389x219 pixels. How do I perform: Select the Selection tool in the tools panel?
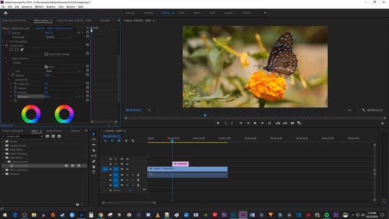94,134
